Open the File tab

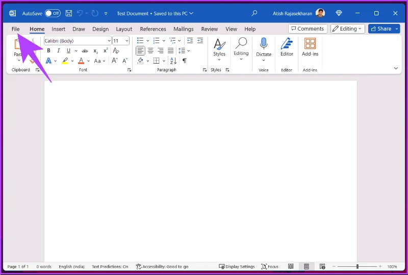click(16, 29)
